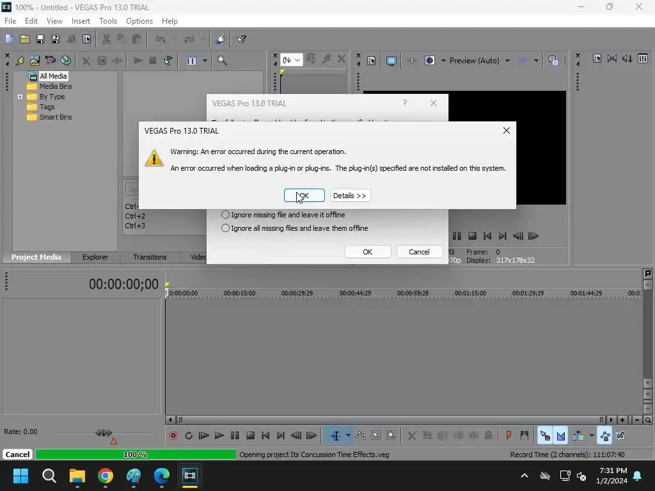Image resolution: width=655 pixels, height=491 pixels.
Task: Expand the By Type tree node
Action: [x=20, y=97]
